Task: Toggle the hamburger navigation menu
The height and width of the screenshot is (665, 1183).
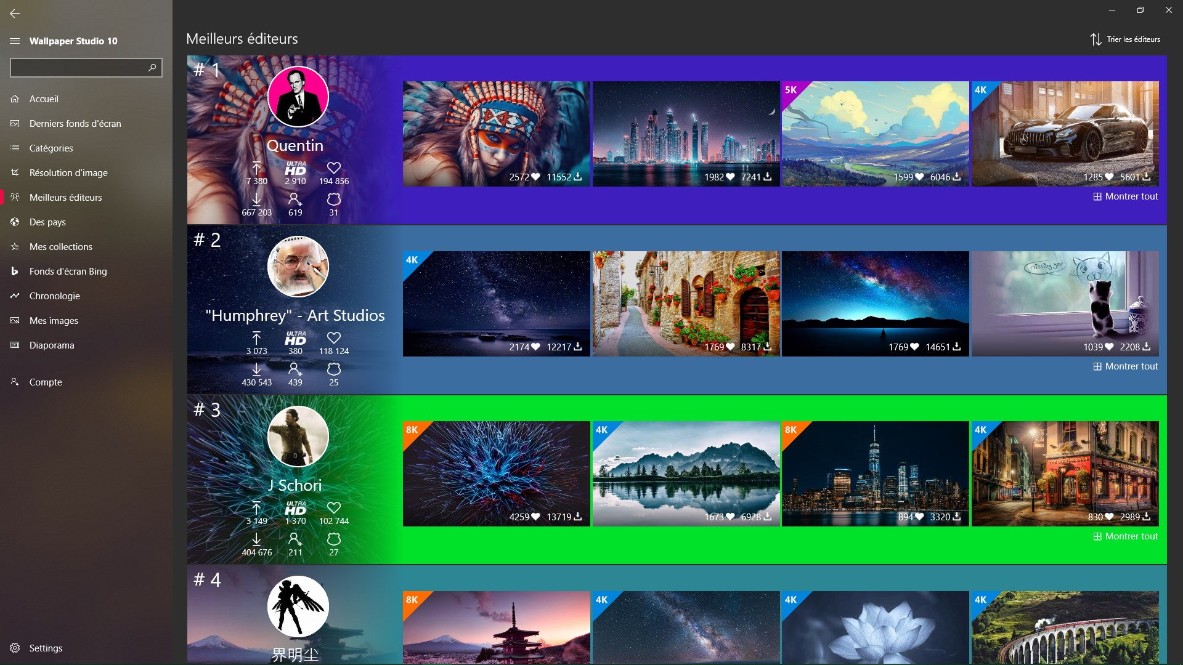Action: (15, 41)
